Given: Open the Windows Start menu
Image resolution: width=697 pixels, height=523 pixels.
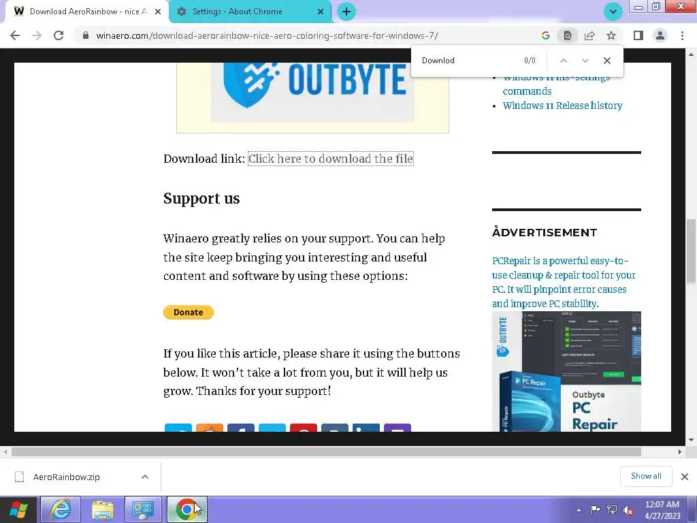Looking at the screenshot, I should 18,509.
